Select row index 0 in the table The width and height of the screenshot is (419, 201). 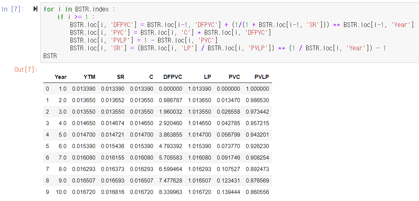pos(47,89)
